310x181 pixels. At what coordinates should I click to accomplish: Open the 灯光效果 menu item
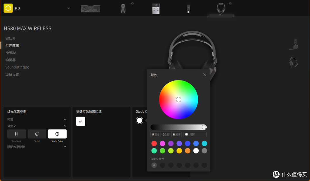pyautogui.click(x=12, y=45)
